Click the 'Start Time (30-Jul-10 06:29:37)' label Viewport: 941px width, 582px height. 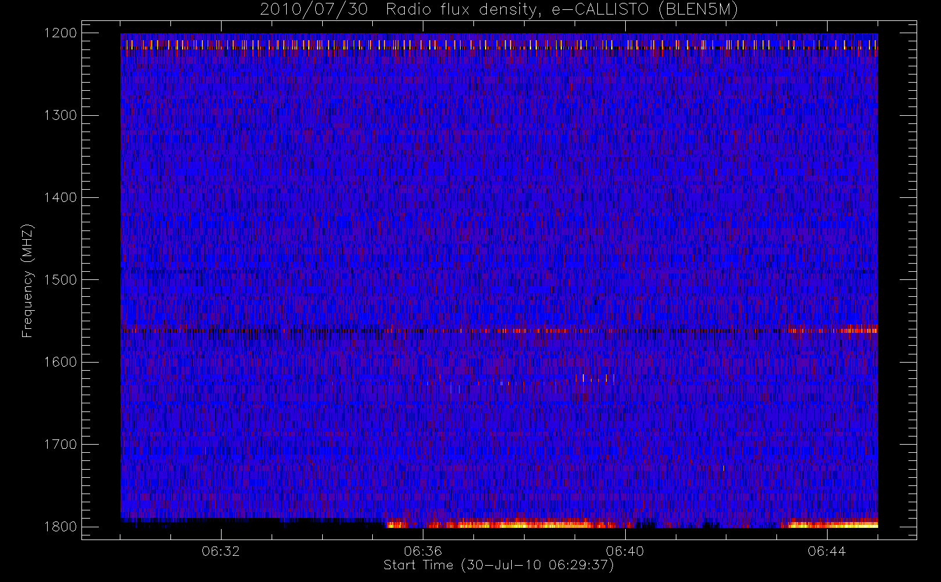pyautogui.click(x=498, y=565)
